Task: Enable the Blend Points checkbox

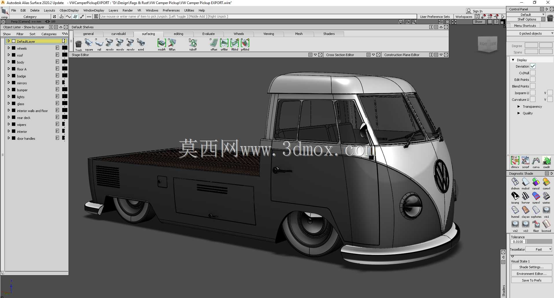Action: tap(533, 86)
